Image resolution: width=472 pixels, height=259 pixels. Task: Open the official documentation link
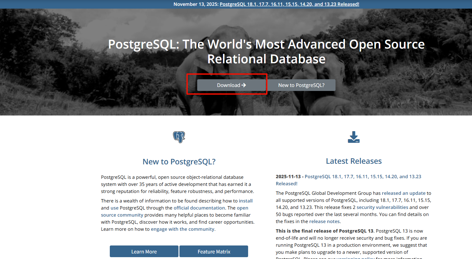[199, 208]
